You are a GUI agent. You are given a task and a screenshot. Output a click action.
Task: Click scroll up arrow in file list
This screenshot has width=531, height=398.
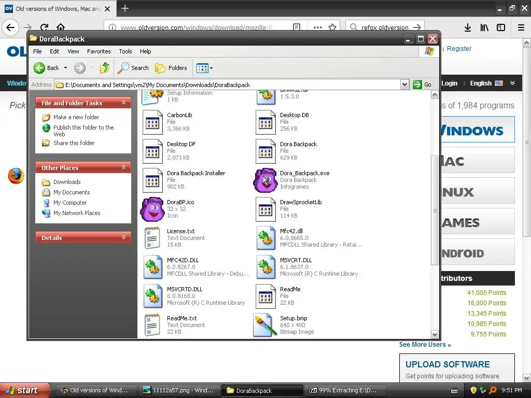click(435, 95)
